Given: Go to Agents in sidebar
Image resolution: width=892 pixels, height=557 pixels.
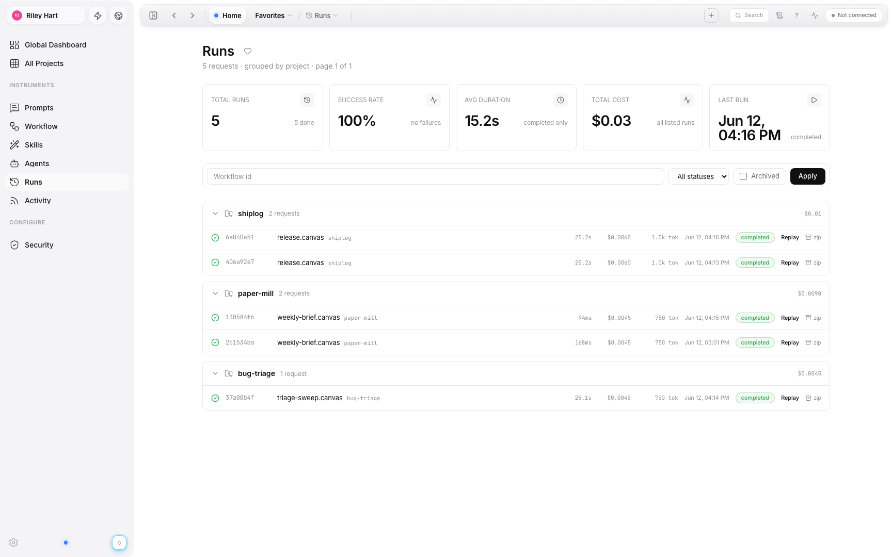Looking at the screenshot, I should [67, 163].
